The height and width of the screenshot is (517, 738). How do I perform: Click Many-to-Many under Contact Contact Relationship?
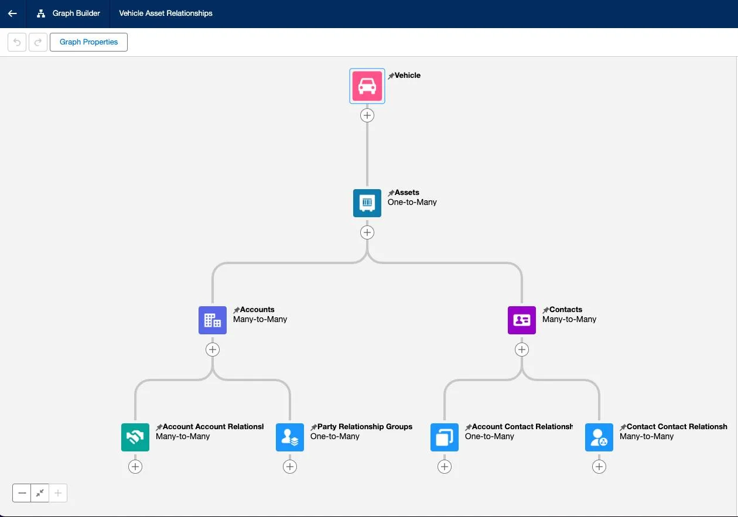(647, 436)
